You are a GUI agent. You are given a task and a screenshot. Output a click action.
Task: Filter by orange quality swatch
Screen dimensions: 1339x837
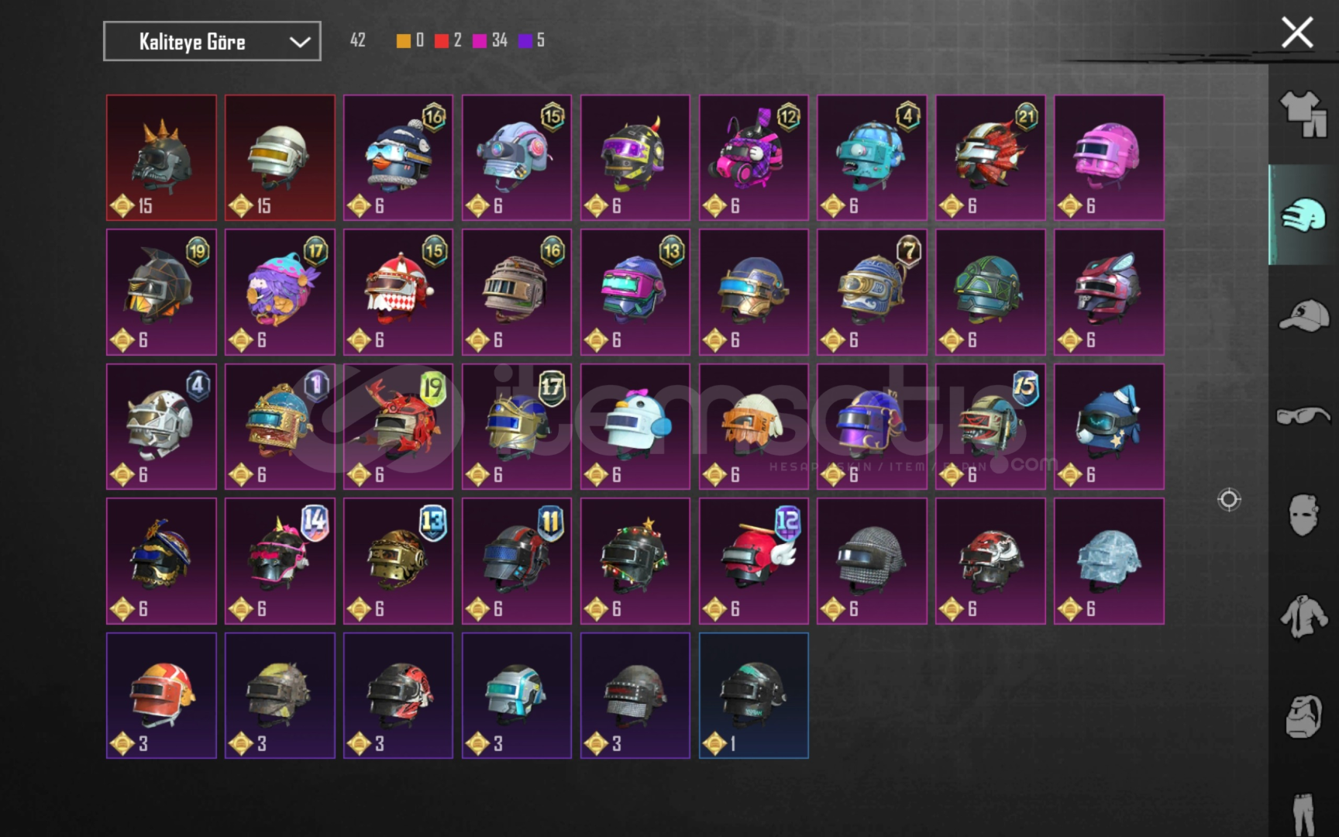tap(403, 40)
